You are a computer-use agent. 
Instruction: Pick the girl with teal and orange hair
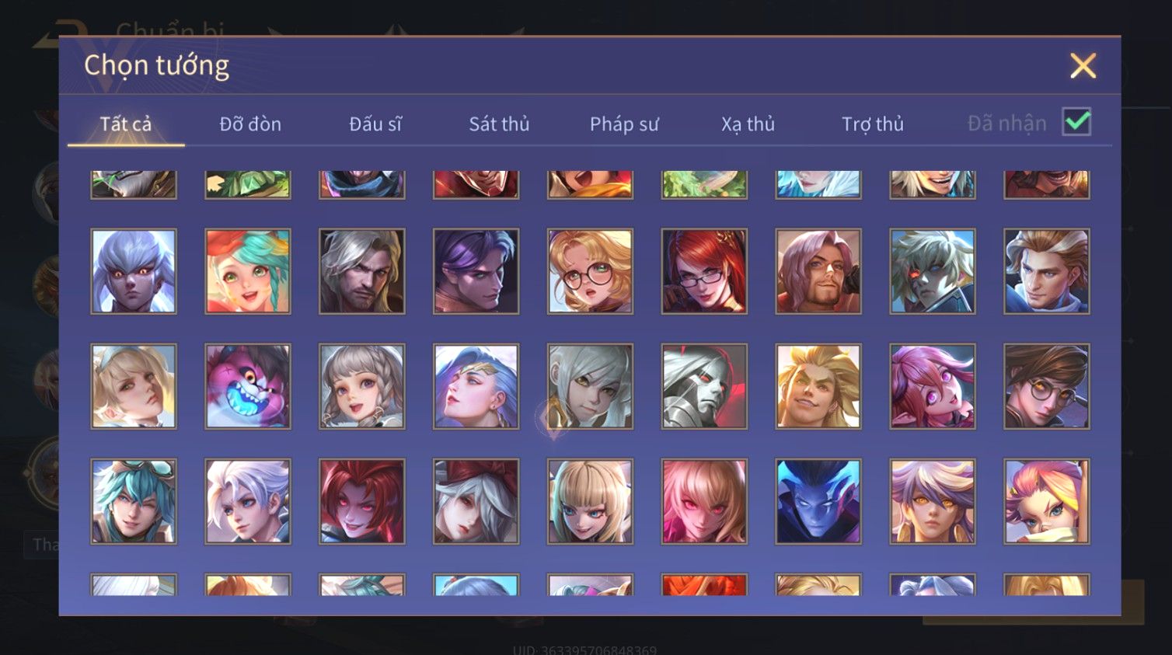tap(248, 271)
